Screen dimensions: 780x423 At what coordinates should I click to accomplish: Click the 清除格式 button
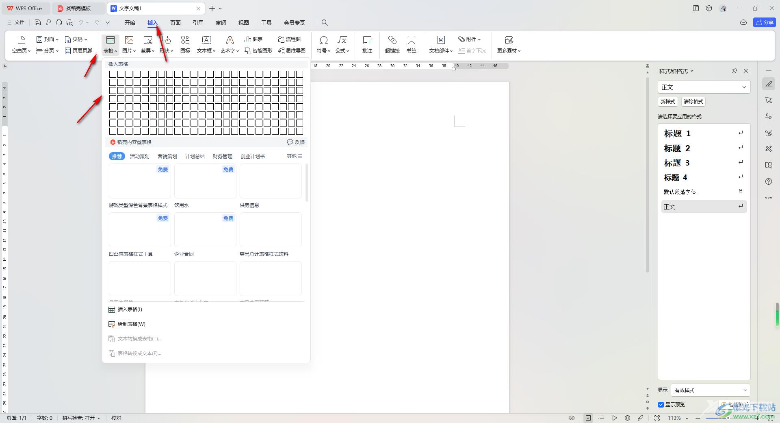(693, 102)
